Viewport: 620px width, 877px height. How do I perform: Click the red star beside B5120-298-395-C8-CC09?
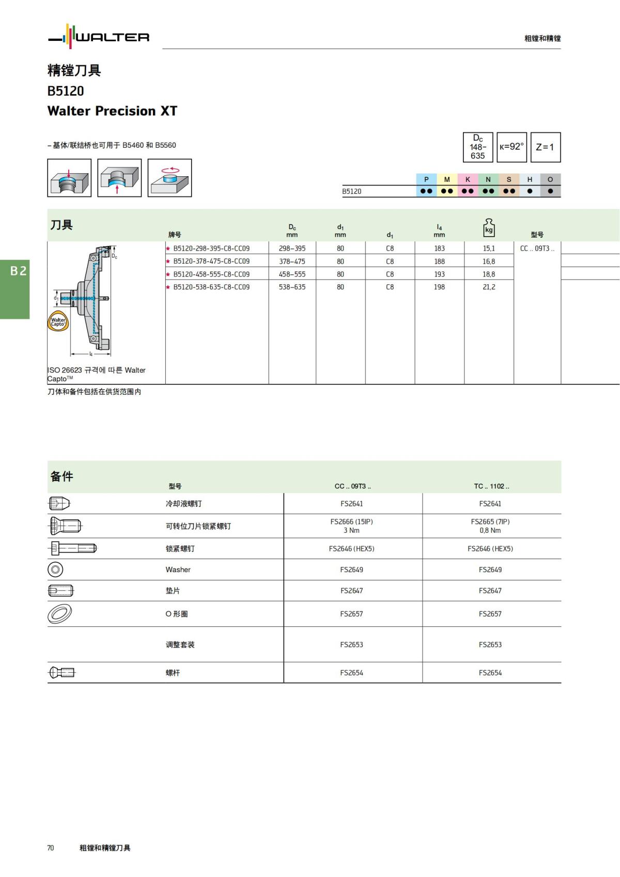(x=168, y=249)
